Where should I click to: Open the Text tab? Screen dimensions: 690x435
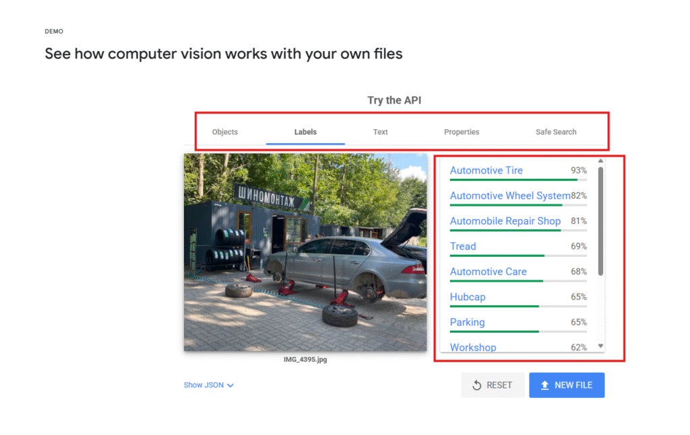(380, 132)
